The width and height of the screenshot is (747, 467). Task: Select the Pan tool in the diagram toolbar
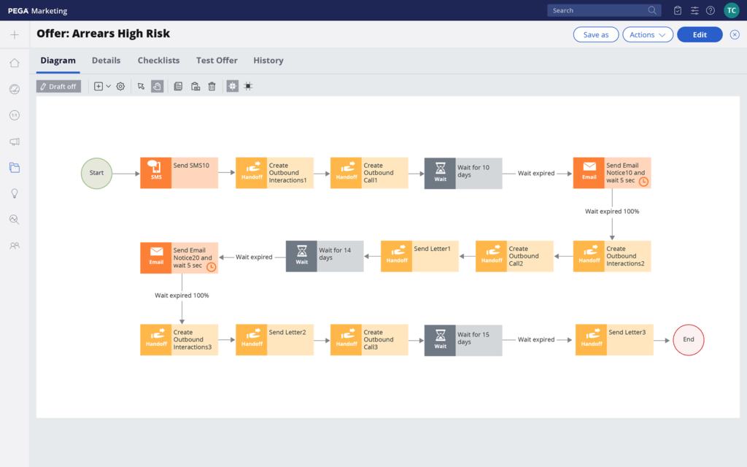tap(157, 86)
